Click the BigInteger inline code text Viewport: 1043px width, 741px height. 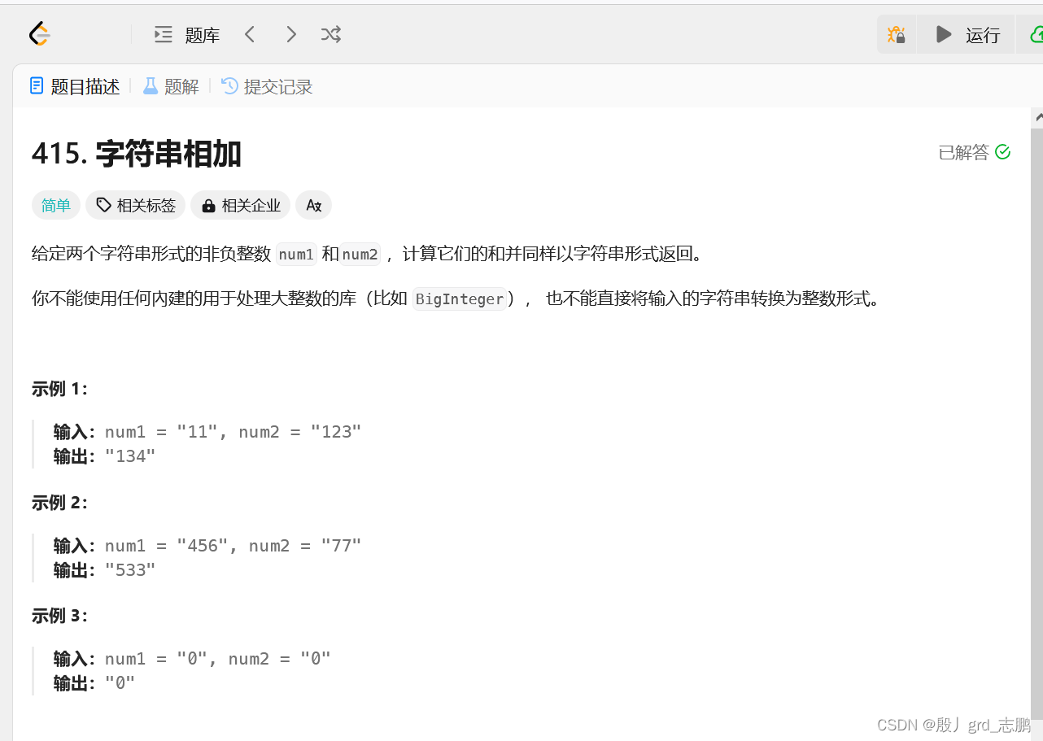click(x=460, y=299)
